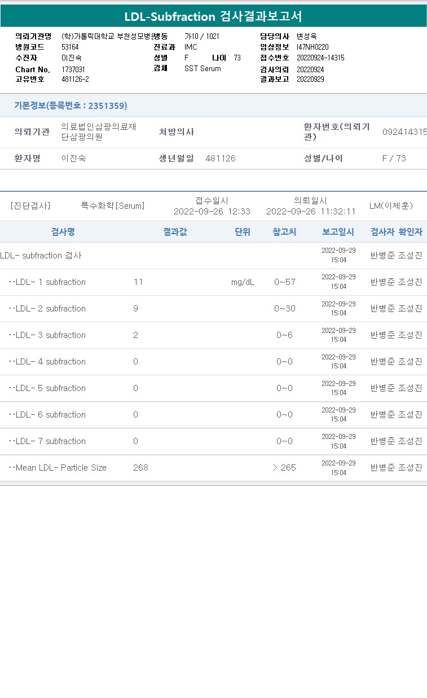Select the LDL- 1 subfraction row
Viewport: 427px width, 698px height.
[x=213, y=282]
